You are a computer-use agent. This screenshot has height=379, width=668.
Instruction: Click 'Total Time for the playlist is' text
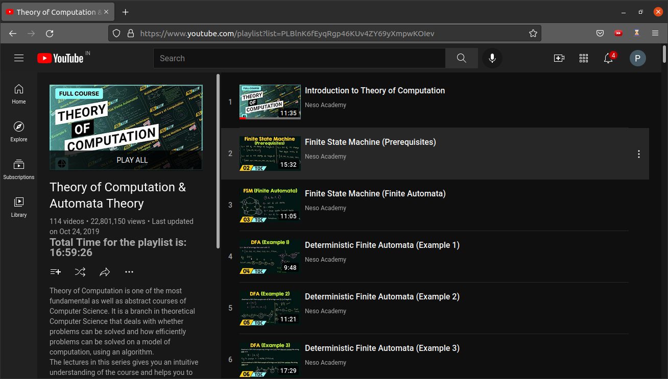(x=118, y=247)
